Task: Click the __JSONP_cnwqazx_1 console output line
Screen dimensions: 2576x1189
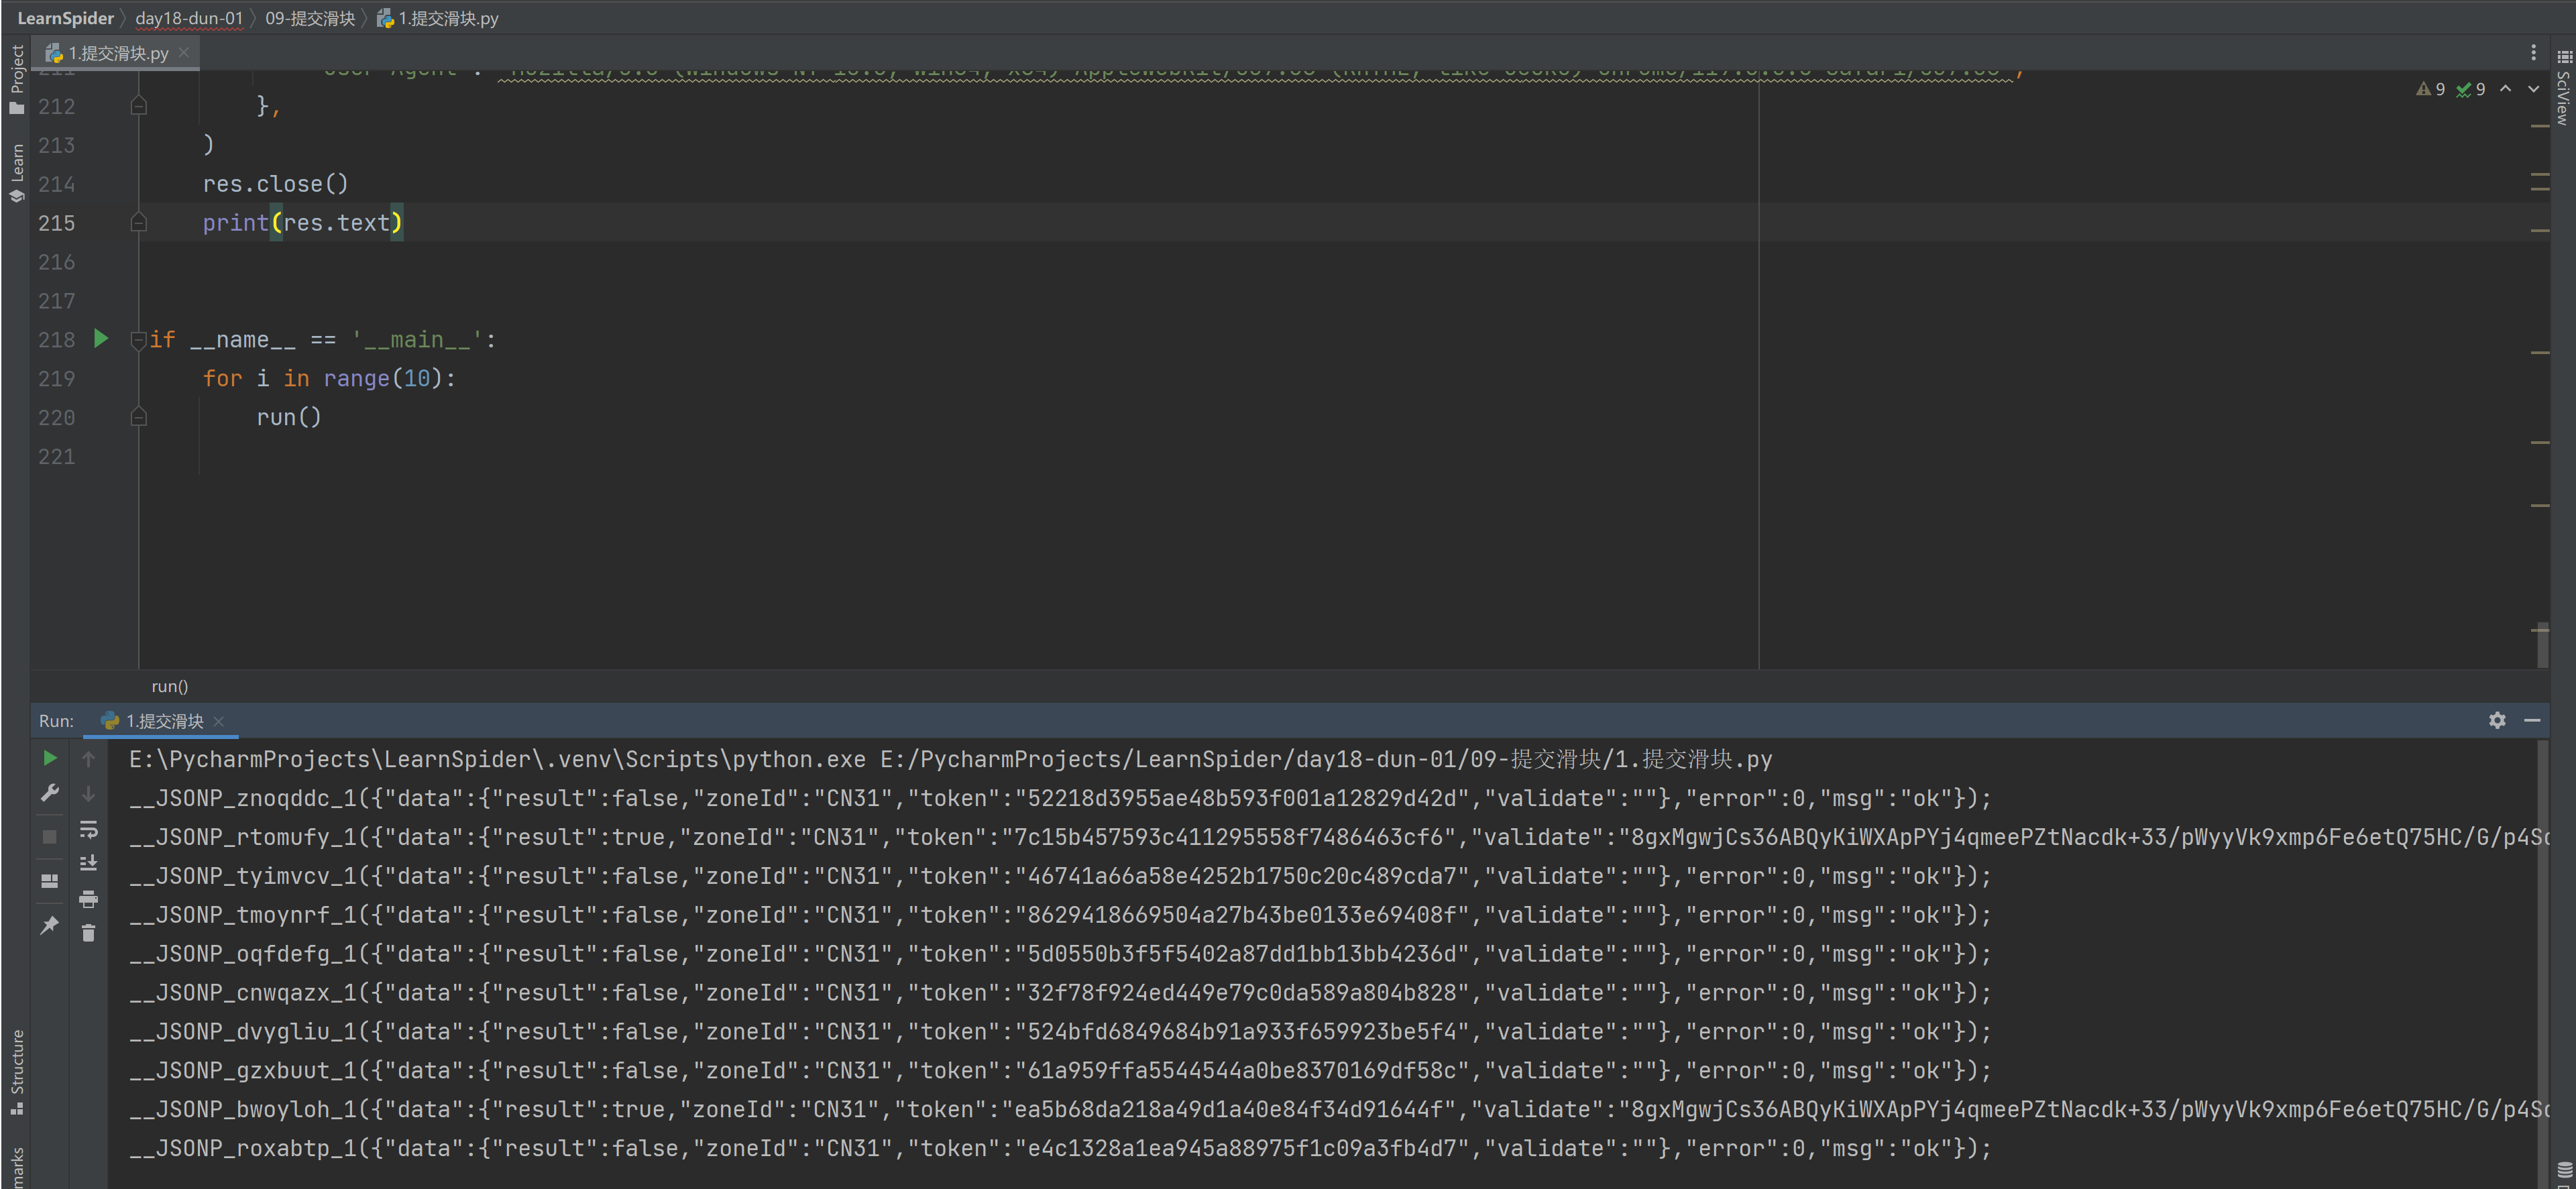Action: click(1060, 993)
